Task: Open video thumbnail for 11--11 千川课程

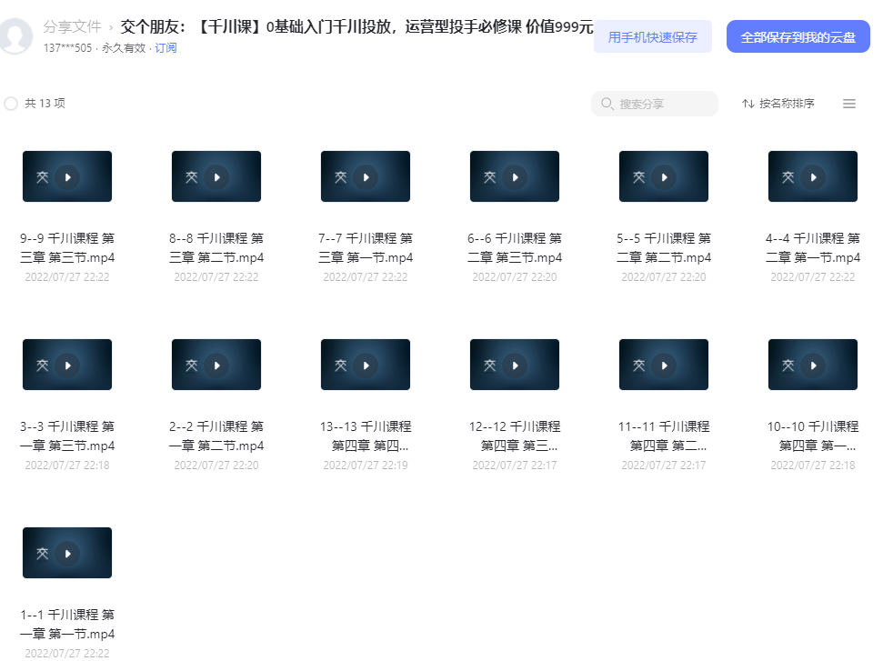Action: tap(664, 365)
